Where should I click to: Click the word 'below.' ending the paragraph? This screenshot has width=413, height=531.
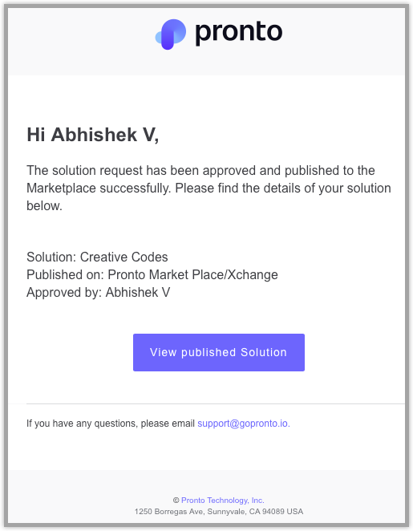tap(44, 205)
